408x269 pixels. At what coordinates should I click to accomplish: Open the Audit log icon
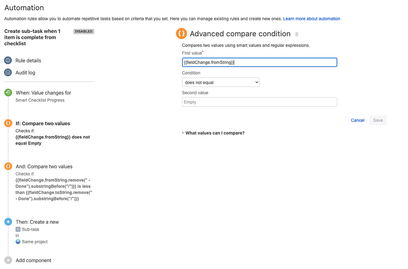pos(8,73)
